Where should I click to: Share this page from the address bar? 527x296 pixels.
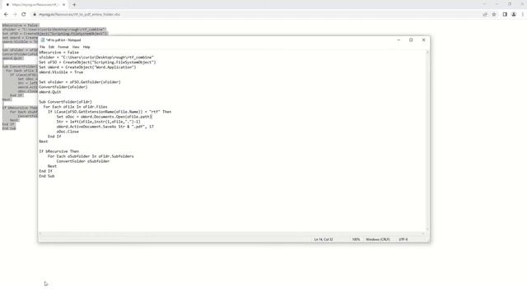[x=485, y=15]
